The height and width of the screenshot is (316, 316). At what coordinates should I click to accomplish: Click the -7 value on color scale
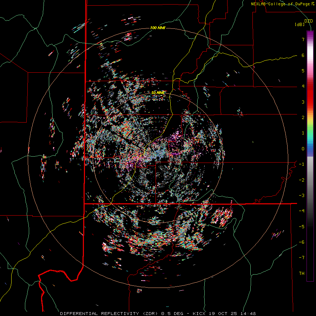pyautogui.click(x=302, y=258)
